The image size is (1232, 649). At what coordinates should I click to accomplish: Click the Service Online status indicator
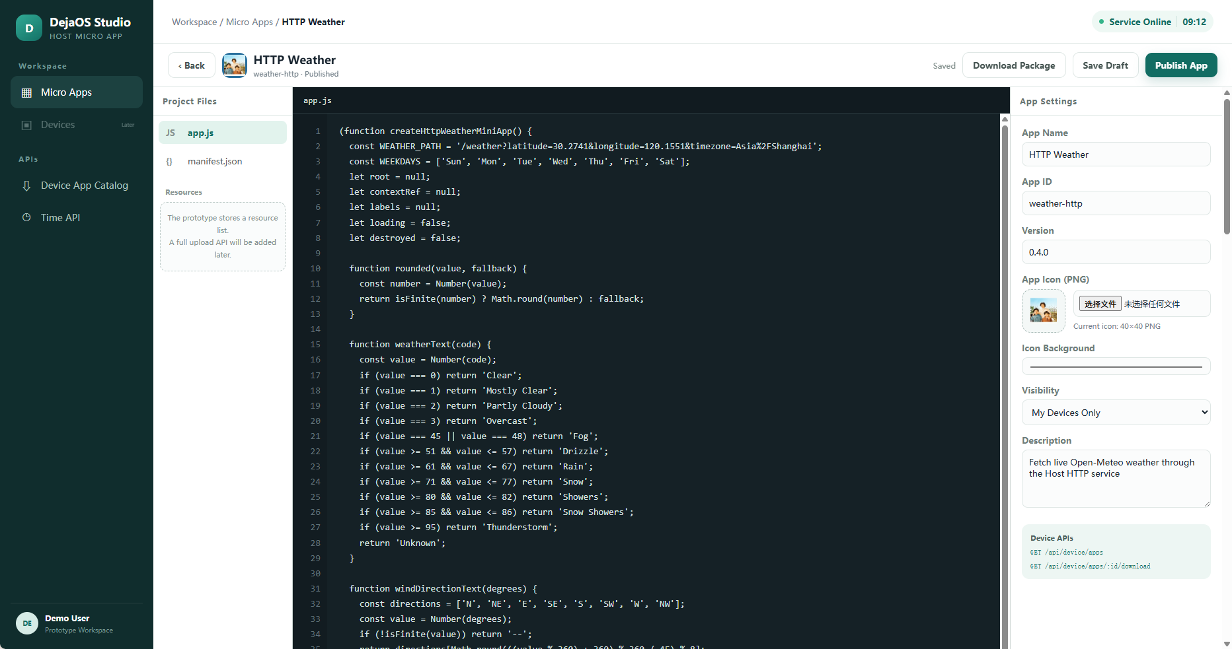(x=1134, y=22)
